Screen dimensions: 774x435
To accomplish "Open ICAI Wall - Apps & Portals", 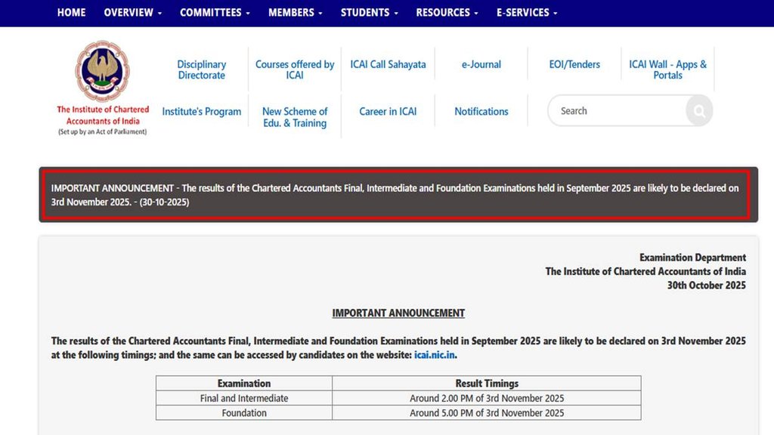I will pos(667,70).
